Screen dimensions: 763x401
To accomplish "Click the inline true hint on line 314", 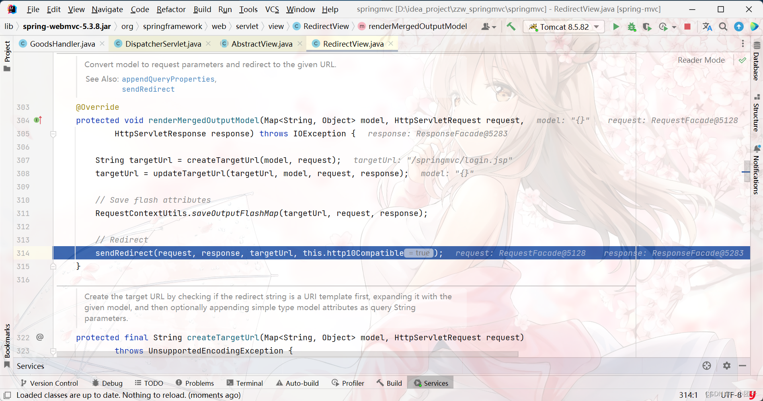I will tap(419, 253).
